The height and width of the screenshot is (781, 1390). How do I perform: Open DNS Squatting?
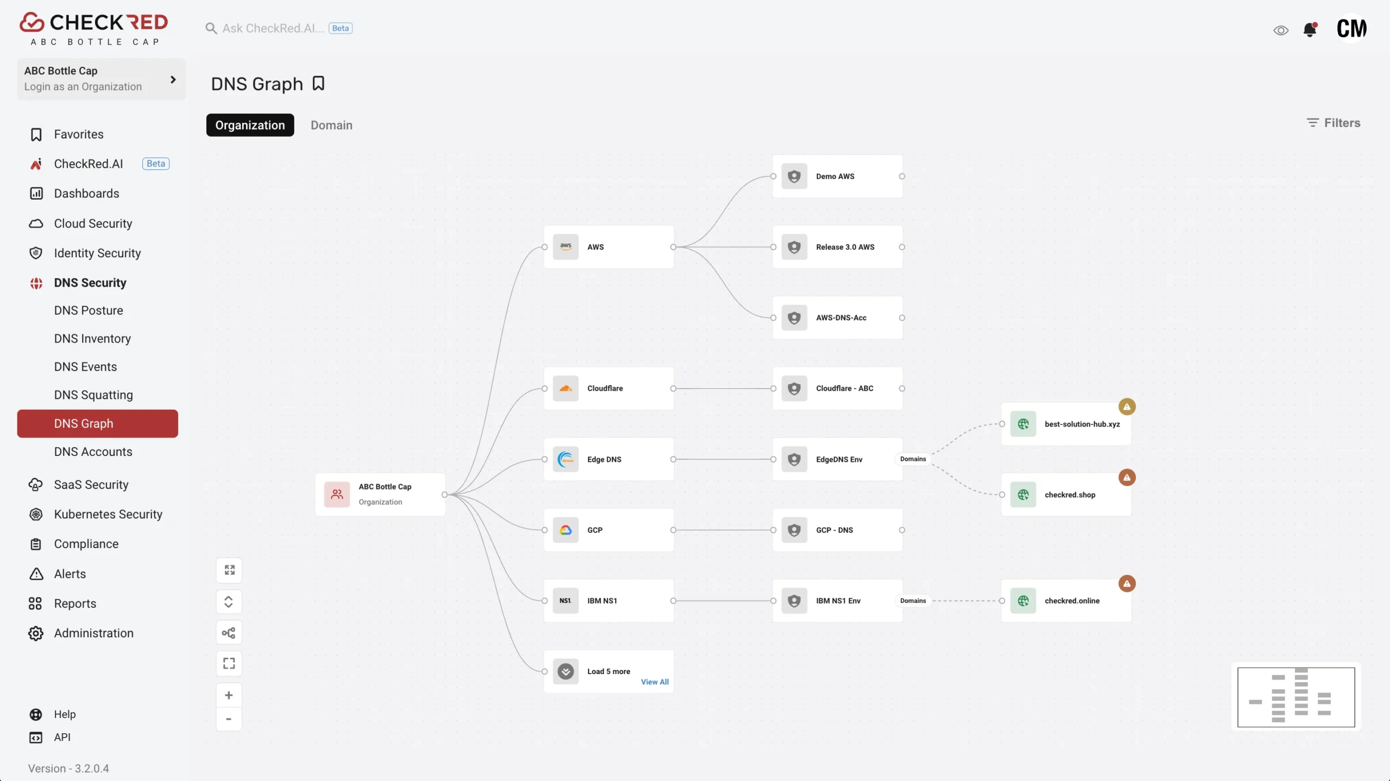tap(93, 395)
